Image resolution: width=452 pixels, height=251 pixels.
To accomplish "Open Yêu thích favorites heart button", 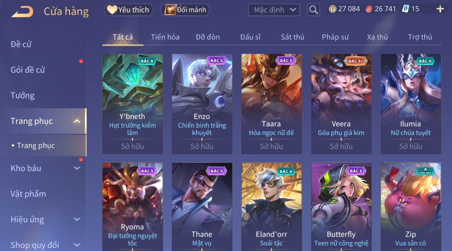I will [x=128, y=10].
